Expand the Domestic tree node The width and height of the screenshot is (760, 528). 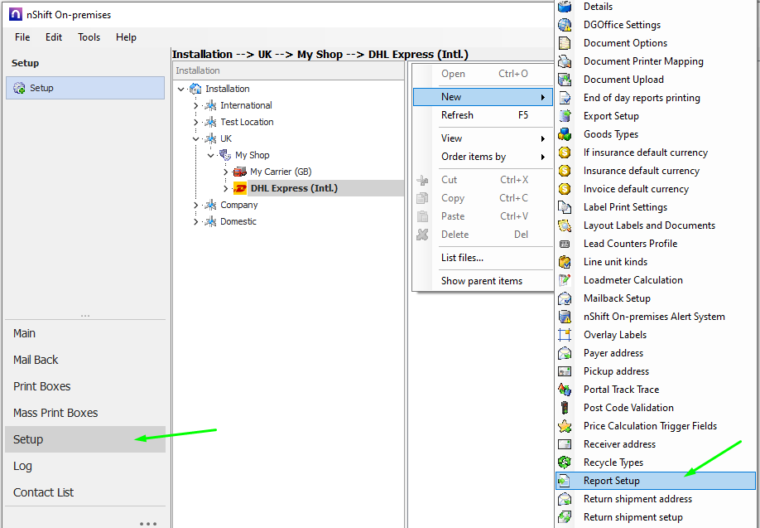tap(196, 221)
